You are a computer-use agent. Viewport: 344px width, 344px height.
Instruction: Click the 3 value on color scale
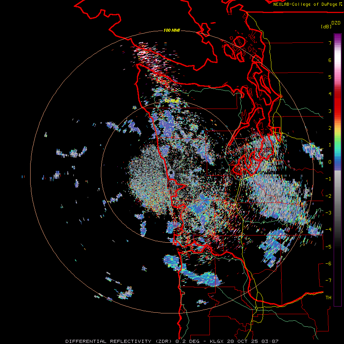330,111
